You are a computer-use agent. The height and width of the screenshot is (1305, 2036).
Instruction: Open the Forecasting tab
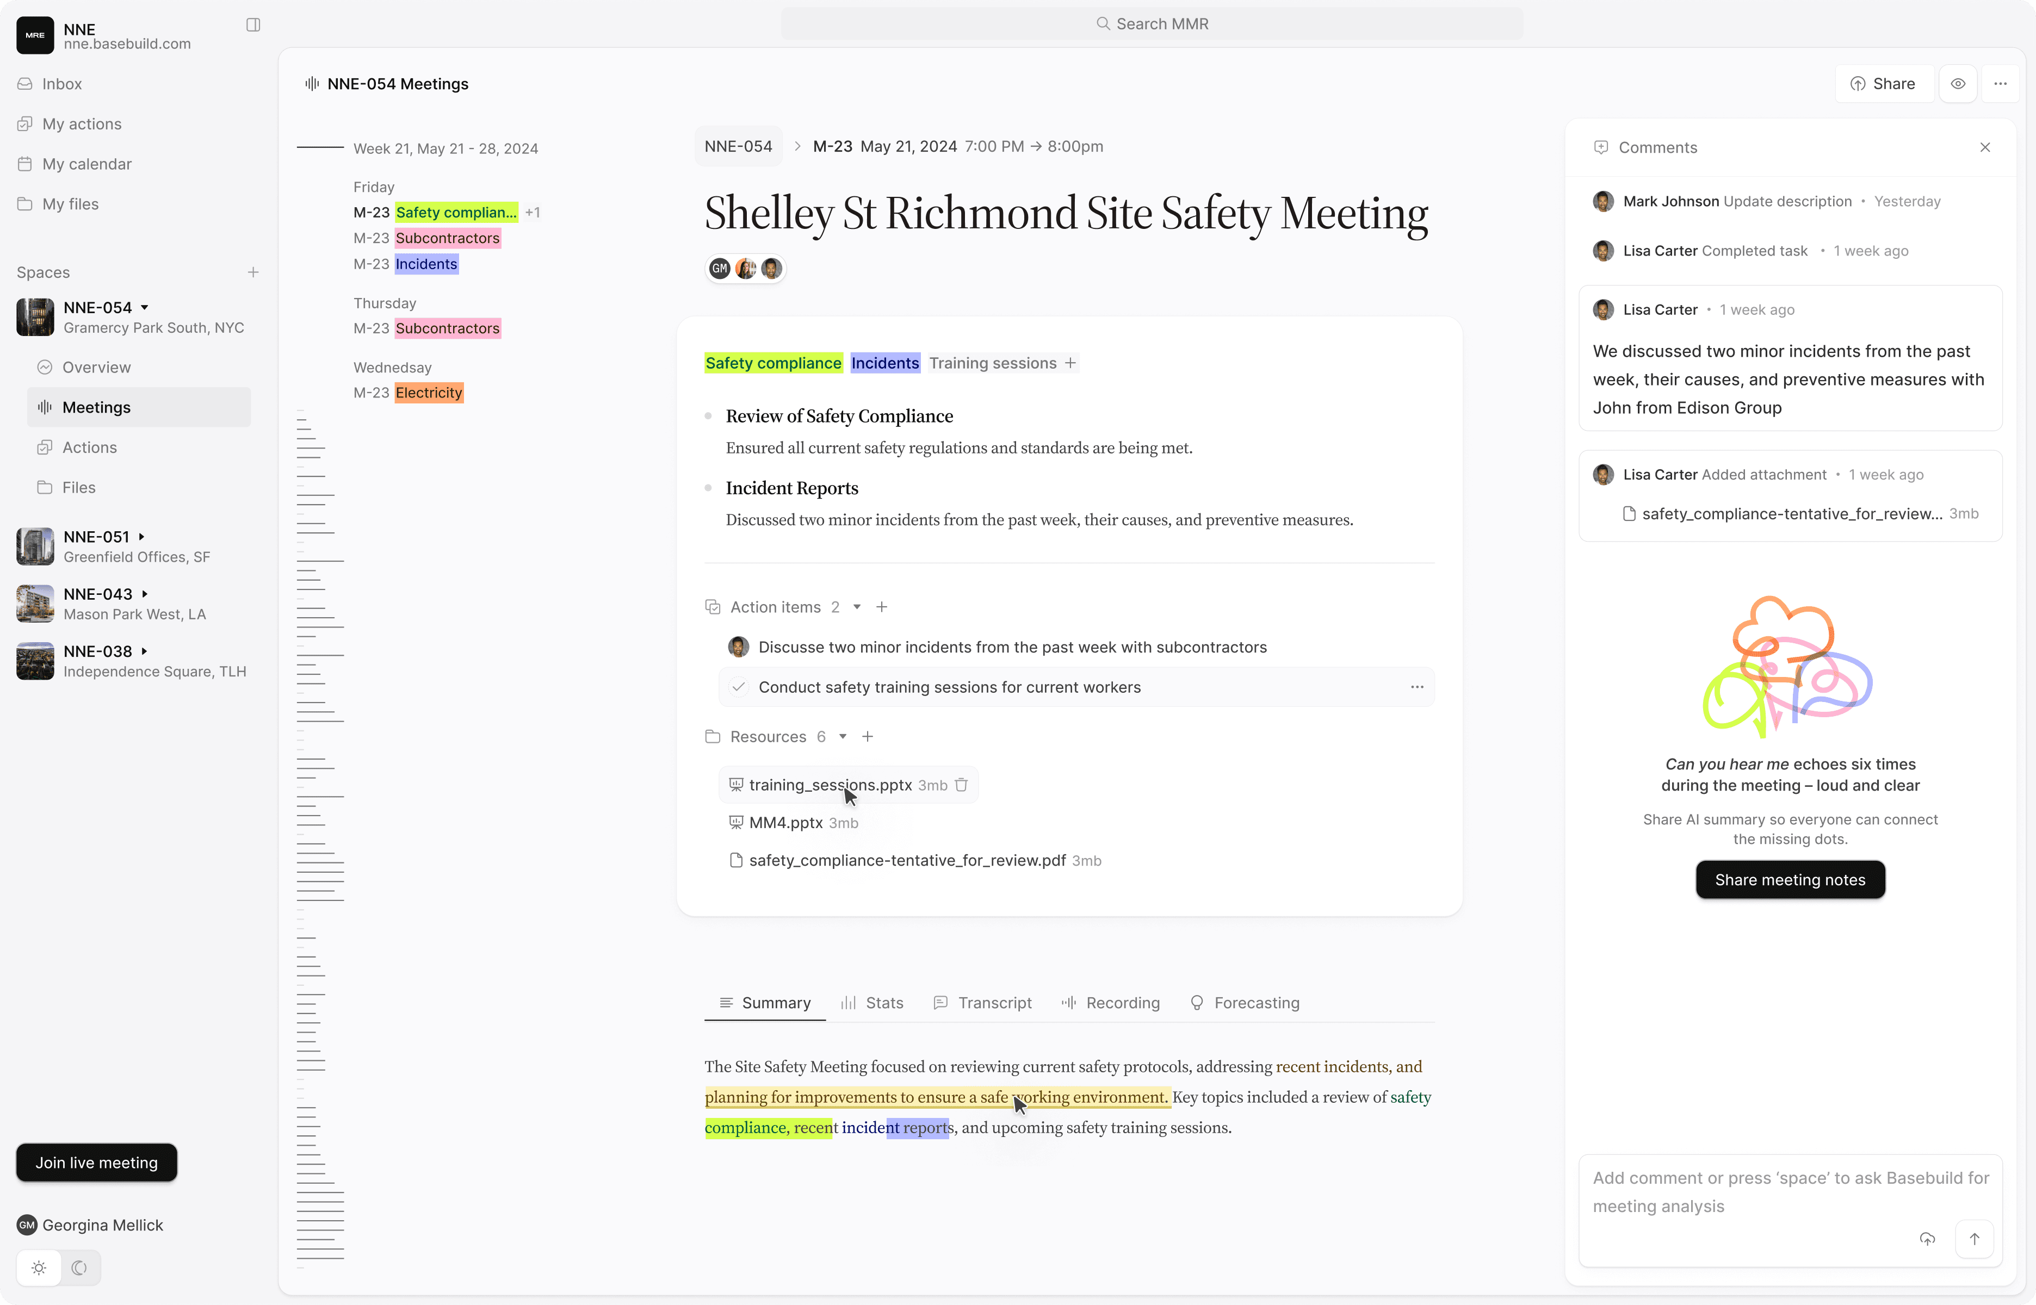coord(1245,1003)
